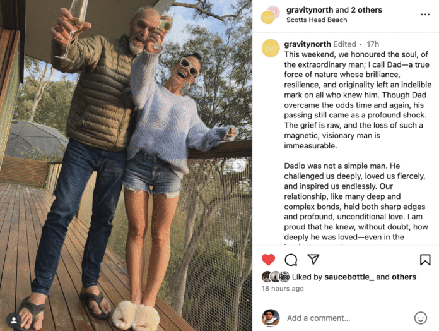Image resolution: width=439 pixels, height=331 pixels.
Task: Open the Scotts Head Beach location page
Action: (317, 20)
